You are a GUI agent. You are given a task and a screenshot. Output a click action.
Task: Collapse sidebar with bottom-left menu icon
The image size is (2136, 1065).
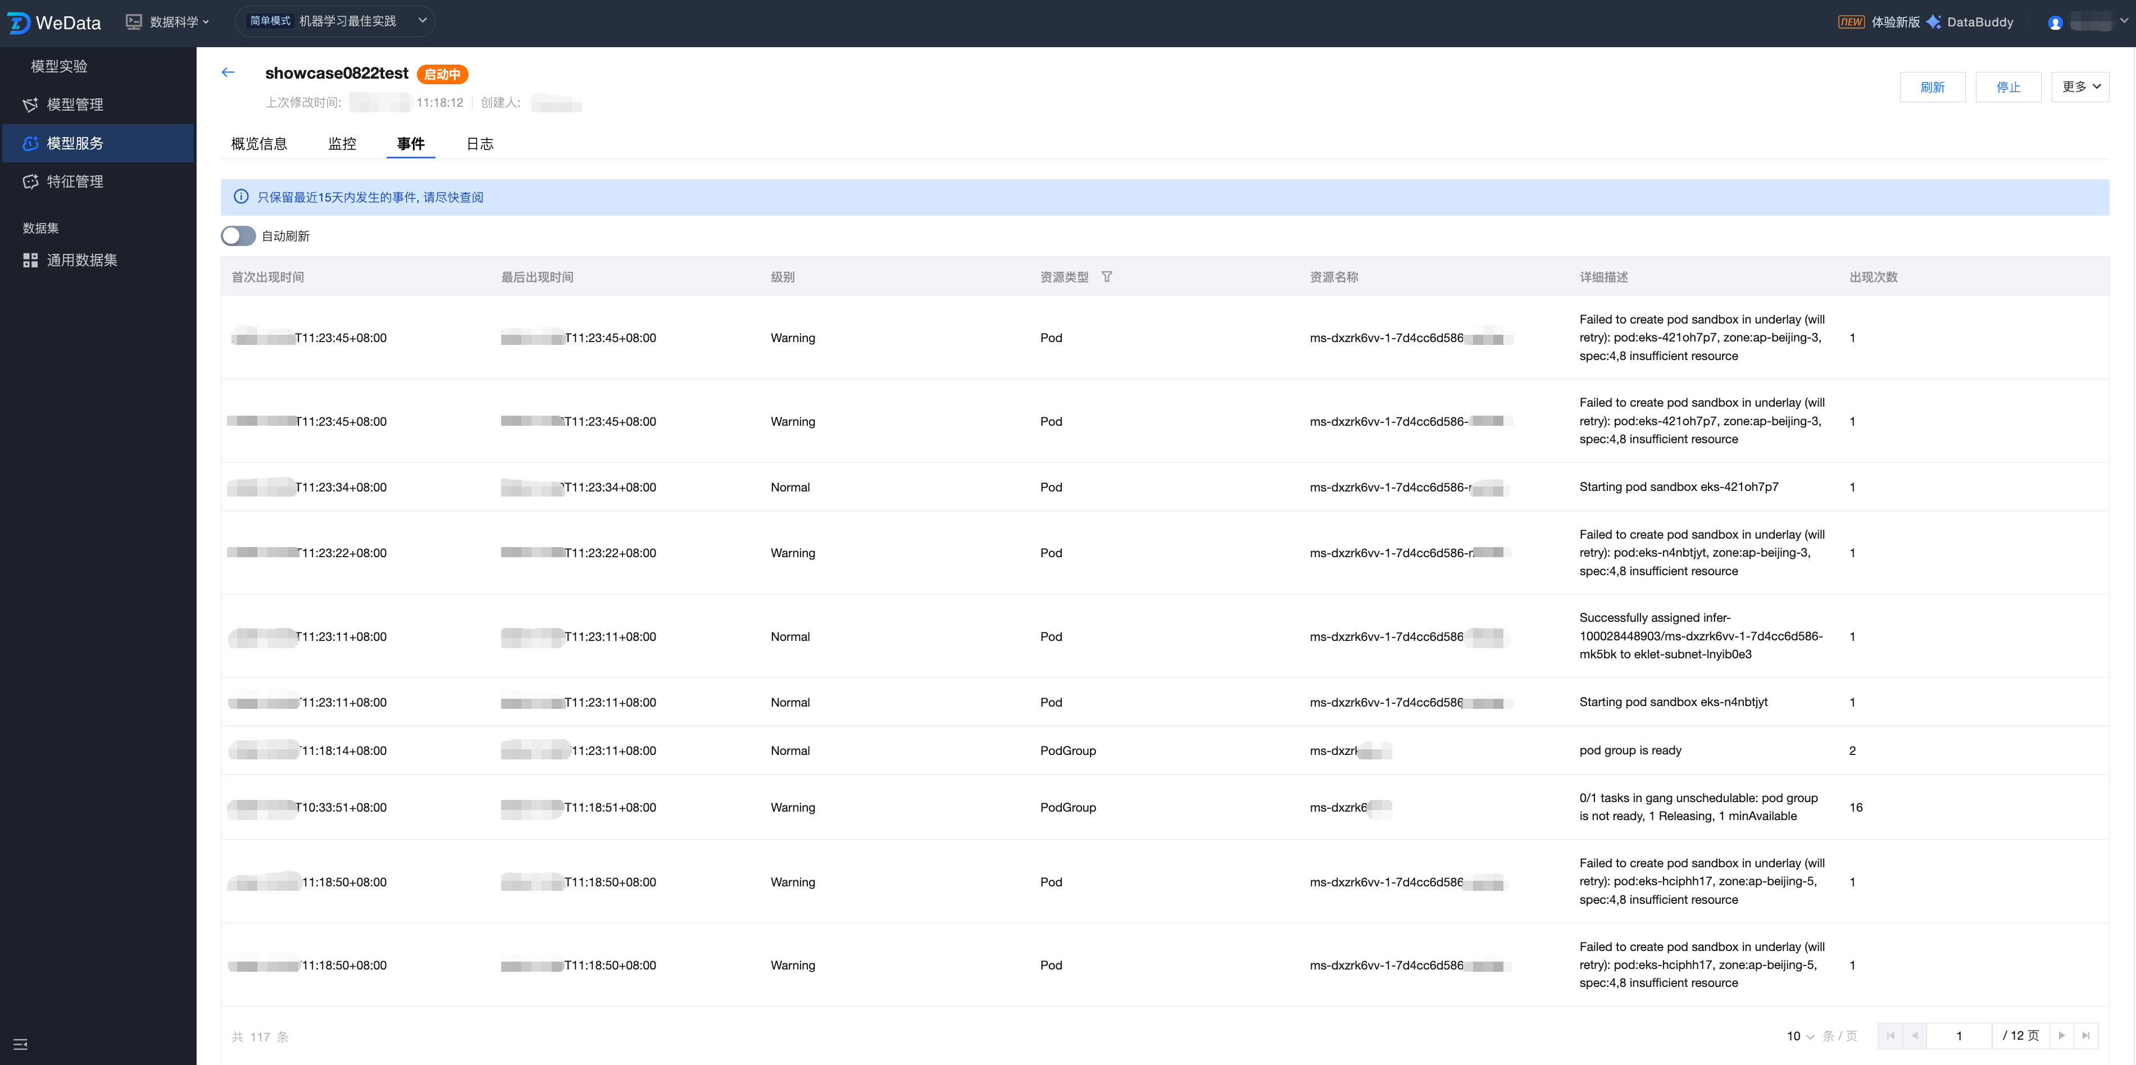coord(21,1044)
